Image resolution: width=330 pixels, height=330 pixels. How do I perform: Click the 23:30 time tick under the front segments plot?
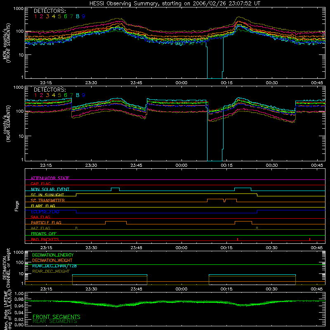tap(91, 83)
